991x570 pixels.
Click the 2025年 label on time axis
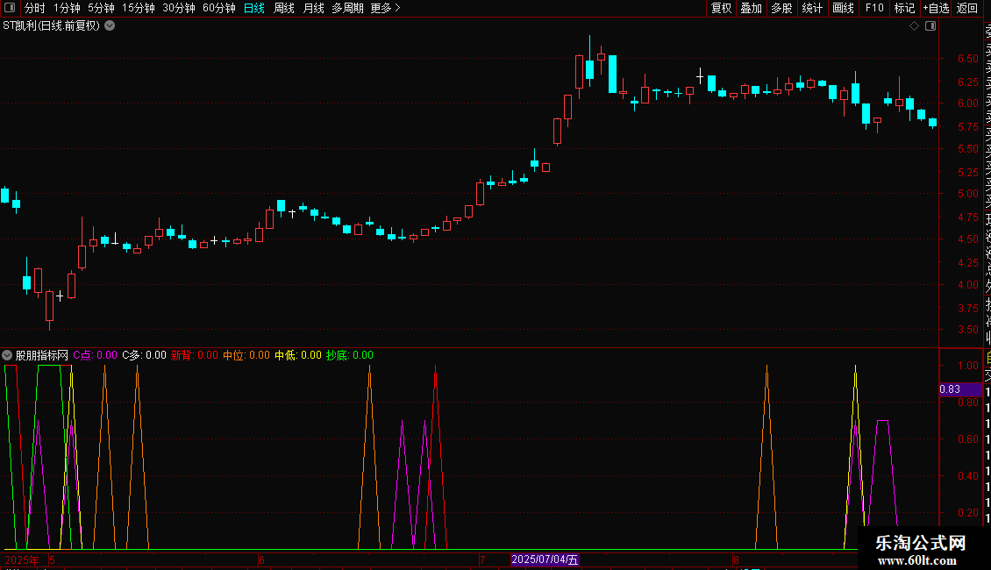click(x=22, y=560)
